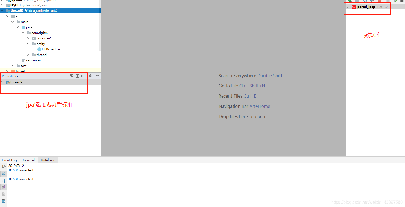
Task: Open the console icon in Persistence toolbar
Action: point(72,76)
